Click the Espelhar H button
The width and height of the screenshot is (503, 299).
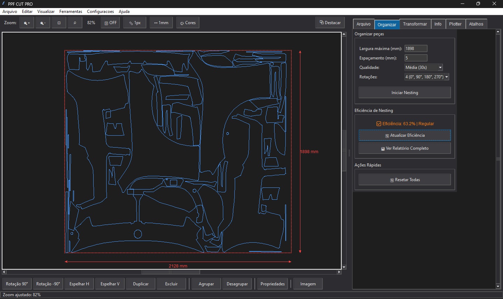click(79, 284)
